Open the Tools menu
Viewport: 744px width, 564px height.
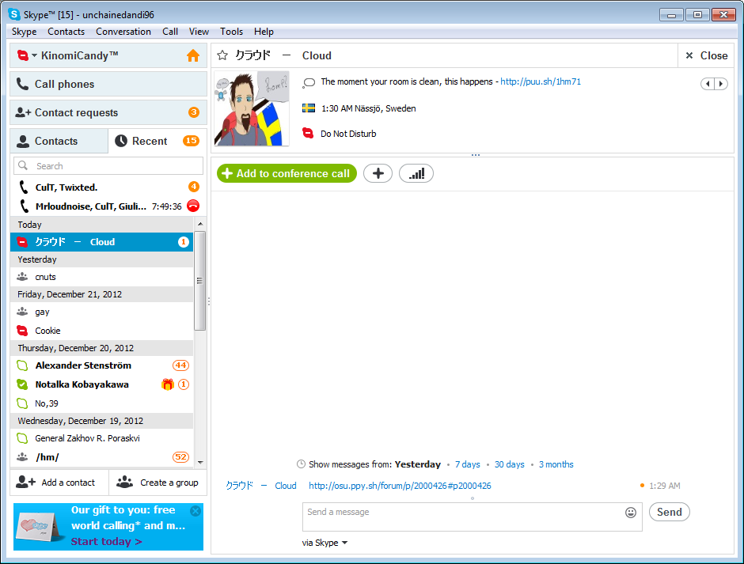232,32
